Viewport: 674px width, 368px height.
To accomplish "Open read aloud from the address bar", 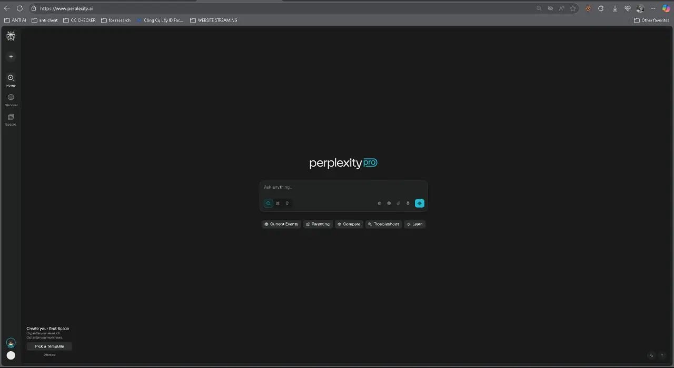I will pos(562,8).
